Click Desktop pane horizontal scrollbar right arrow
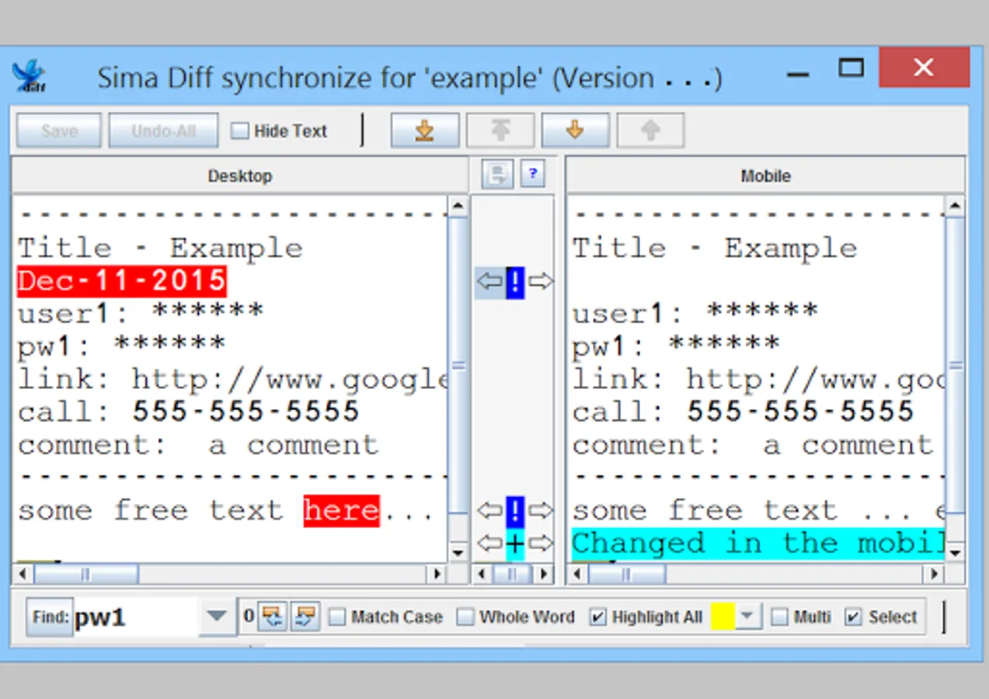 tap(437, 574)
